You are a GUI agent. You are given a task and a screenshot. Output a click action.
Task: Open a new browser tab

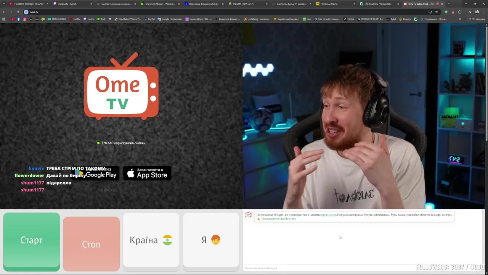[449, 4]
